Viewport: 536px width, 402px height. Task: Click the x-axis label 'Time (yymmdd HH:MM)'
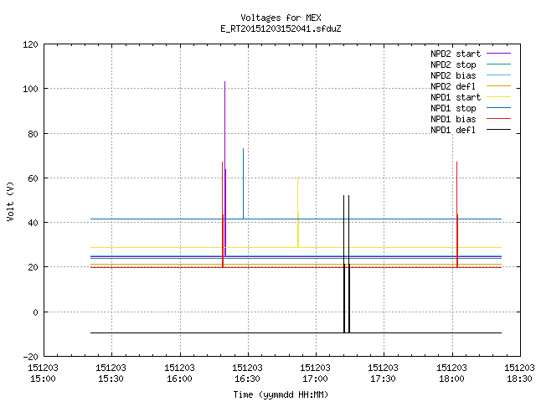click(281, 394)
